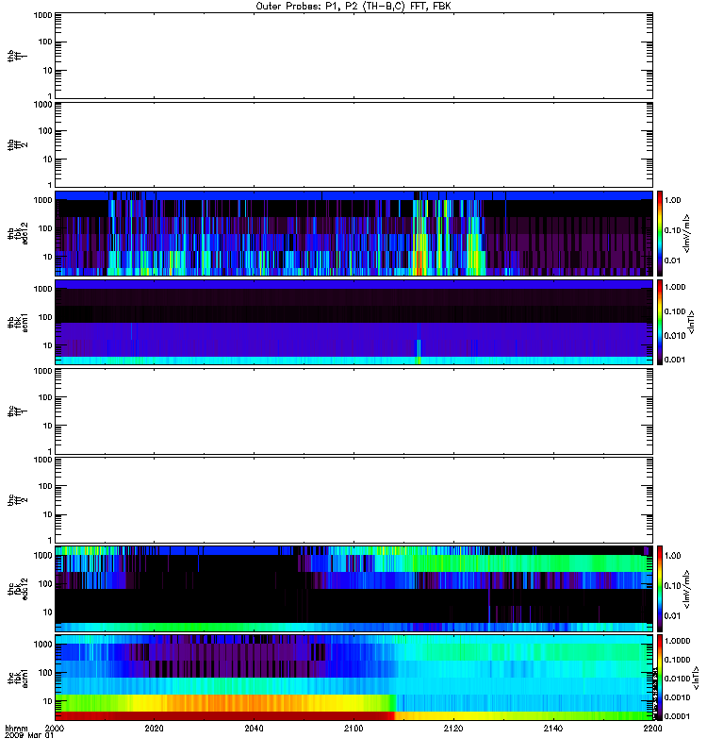
Task: Click the thc fbk edc12 spectrogram panel
Action: [354, 588]
